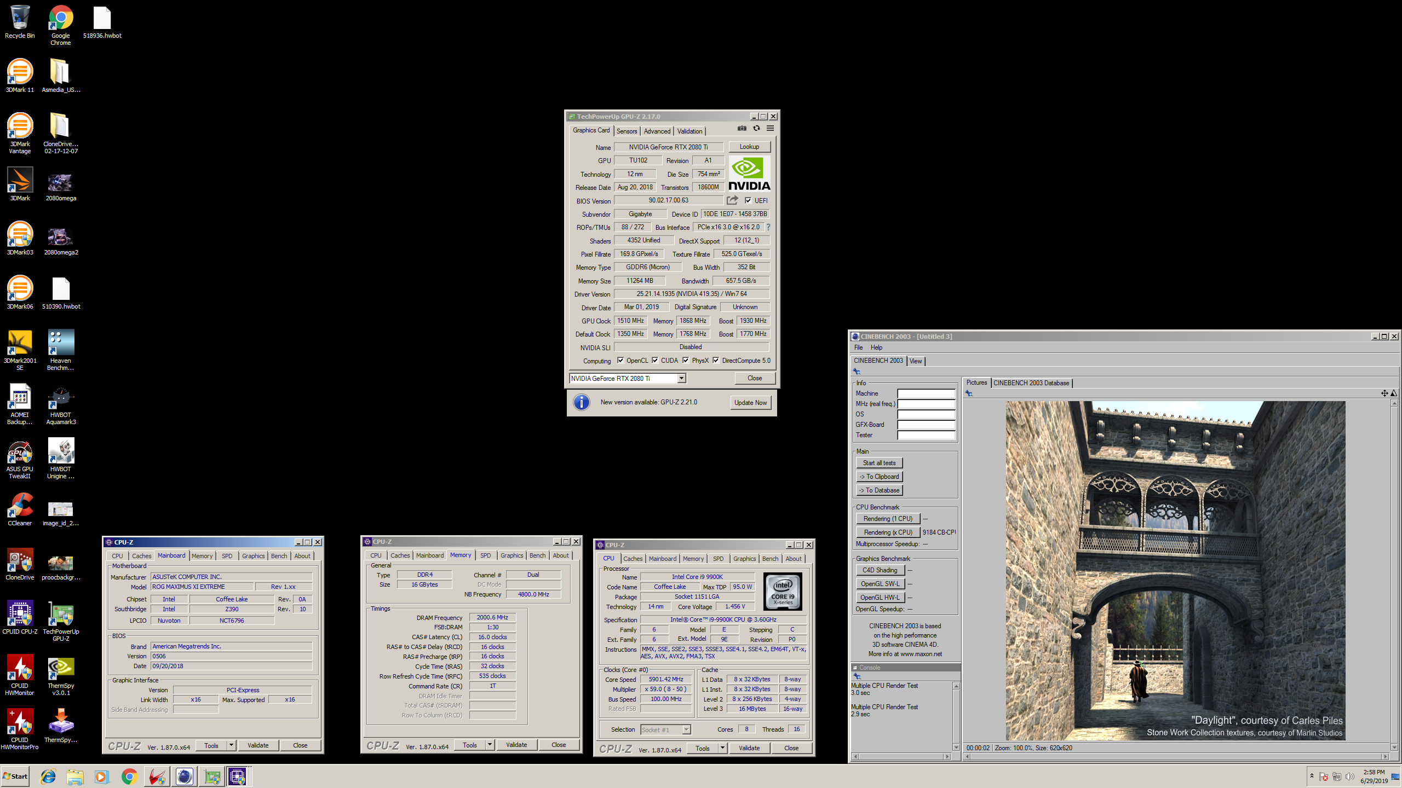The height and width of the screenshot is (788, 1402).
Task: Switch to the Sensors tab in GPU-Z
Action: coord(627,131)
